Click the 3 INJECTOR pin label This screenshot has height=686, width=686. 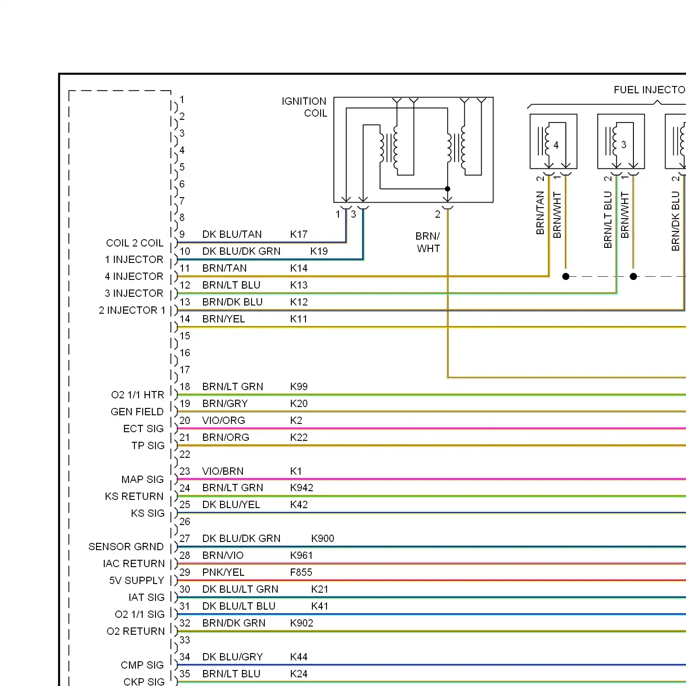click(134, 293)
